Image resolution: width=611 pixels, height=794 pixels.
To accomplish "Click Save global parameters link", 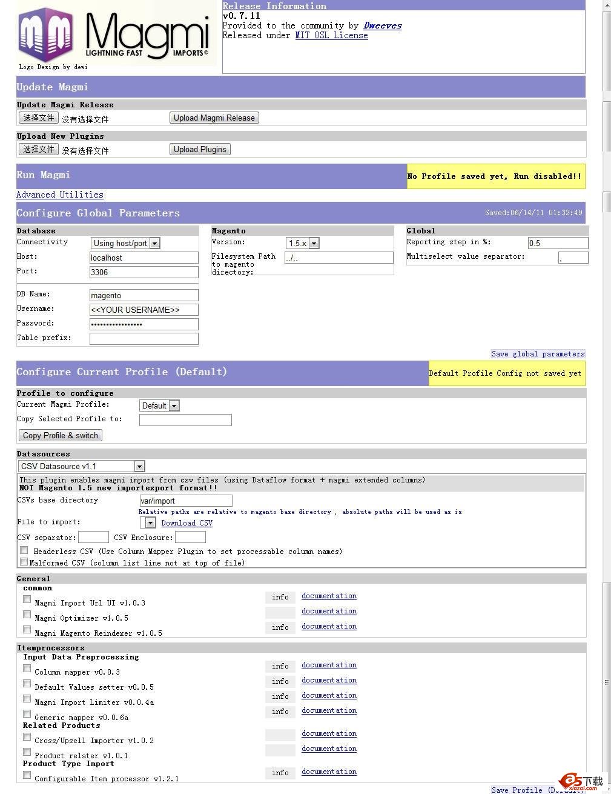I will pos(538,354).
